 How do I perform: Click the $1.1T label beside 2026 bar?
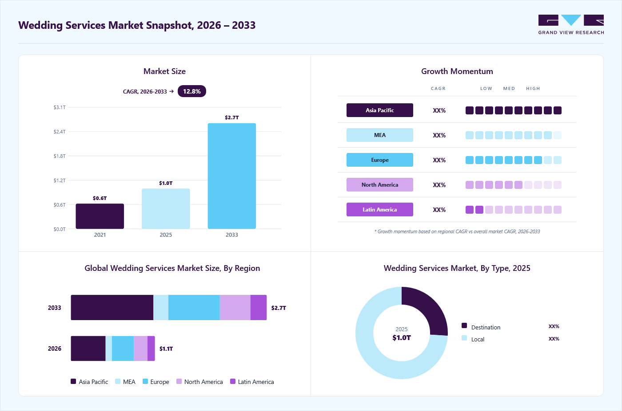point(166,349)
